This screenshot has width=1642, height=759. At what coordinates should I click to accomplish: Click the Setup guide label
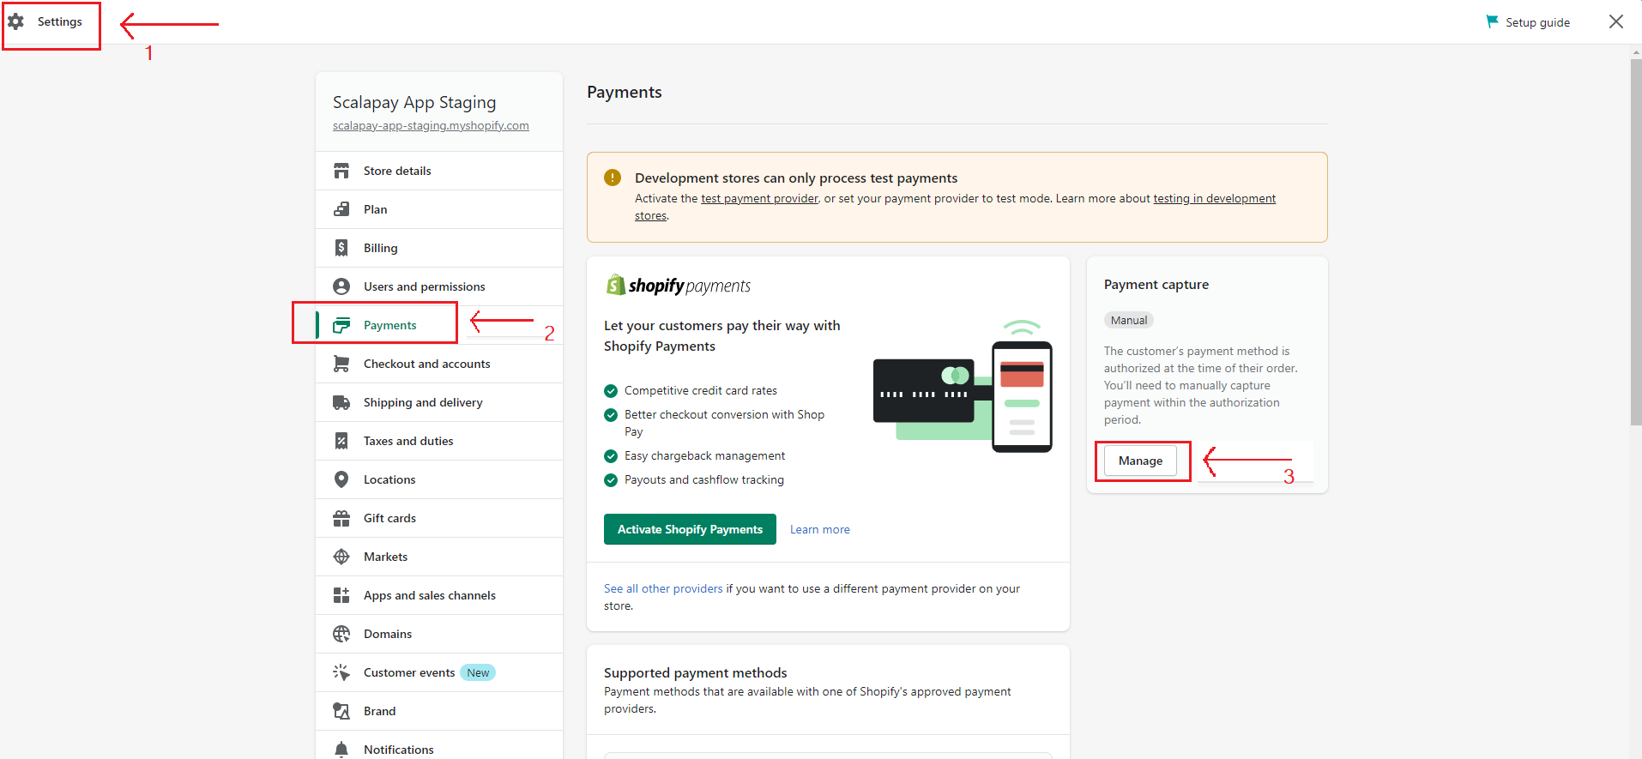click(1537, 22)
